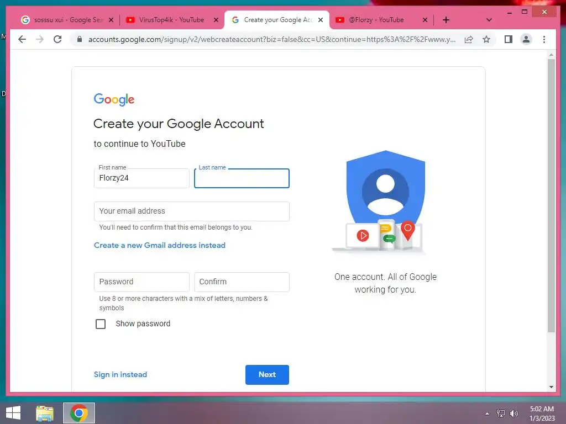566x424 pixels.
Task: Close the VirusTop4ik YouTube tab
Action: 216,20
